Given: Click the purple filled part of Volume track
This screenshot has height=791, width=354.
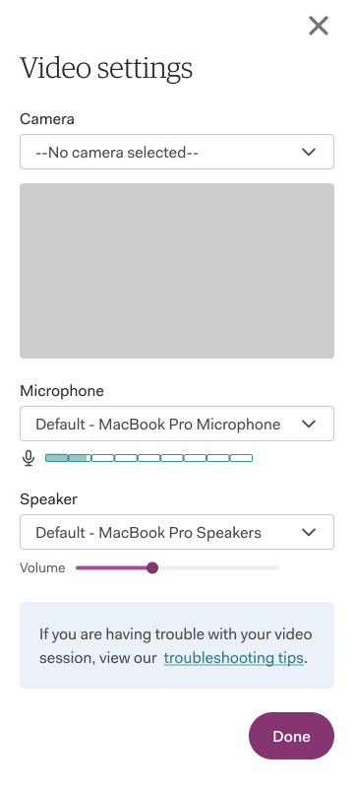Looking at the screenshot, I should point(111,568).
